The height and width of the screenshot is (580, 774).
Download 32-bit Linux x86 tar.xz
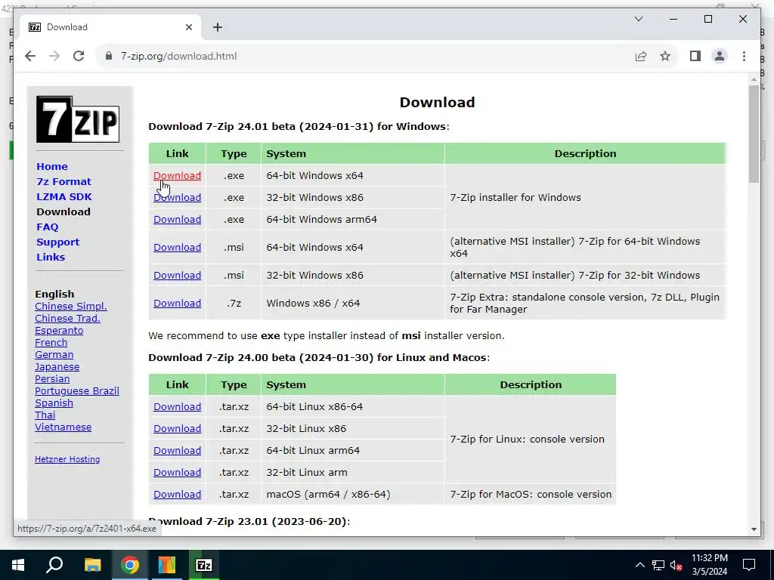[177, 429]
